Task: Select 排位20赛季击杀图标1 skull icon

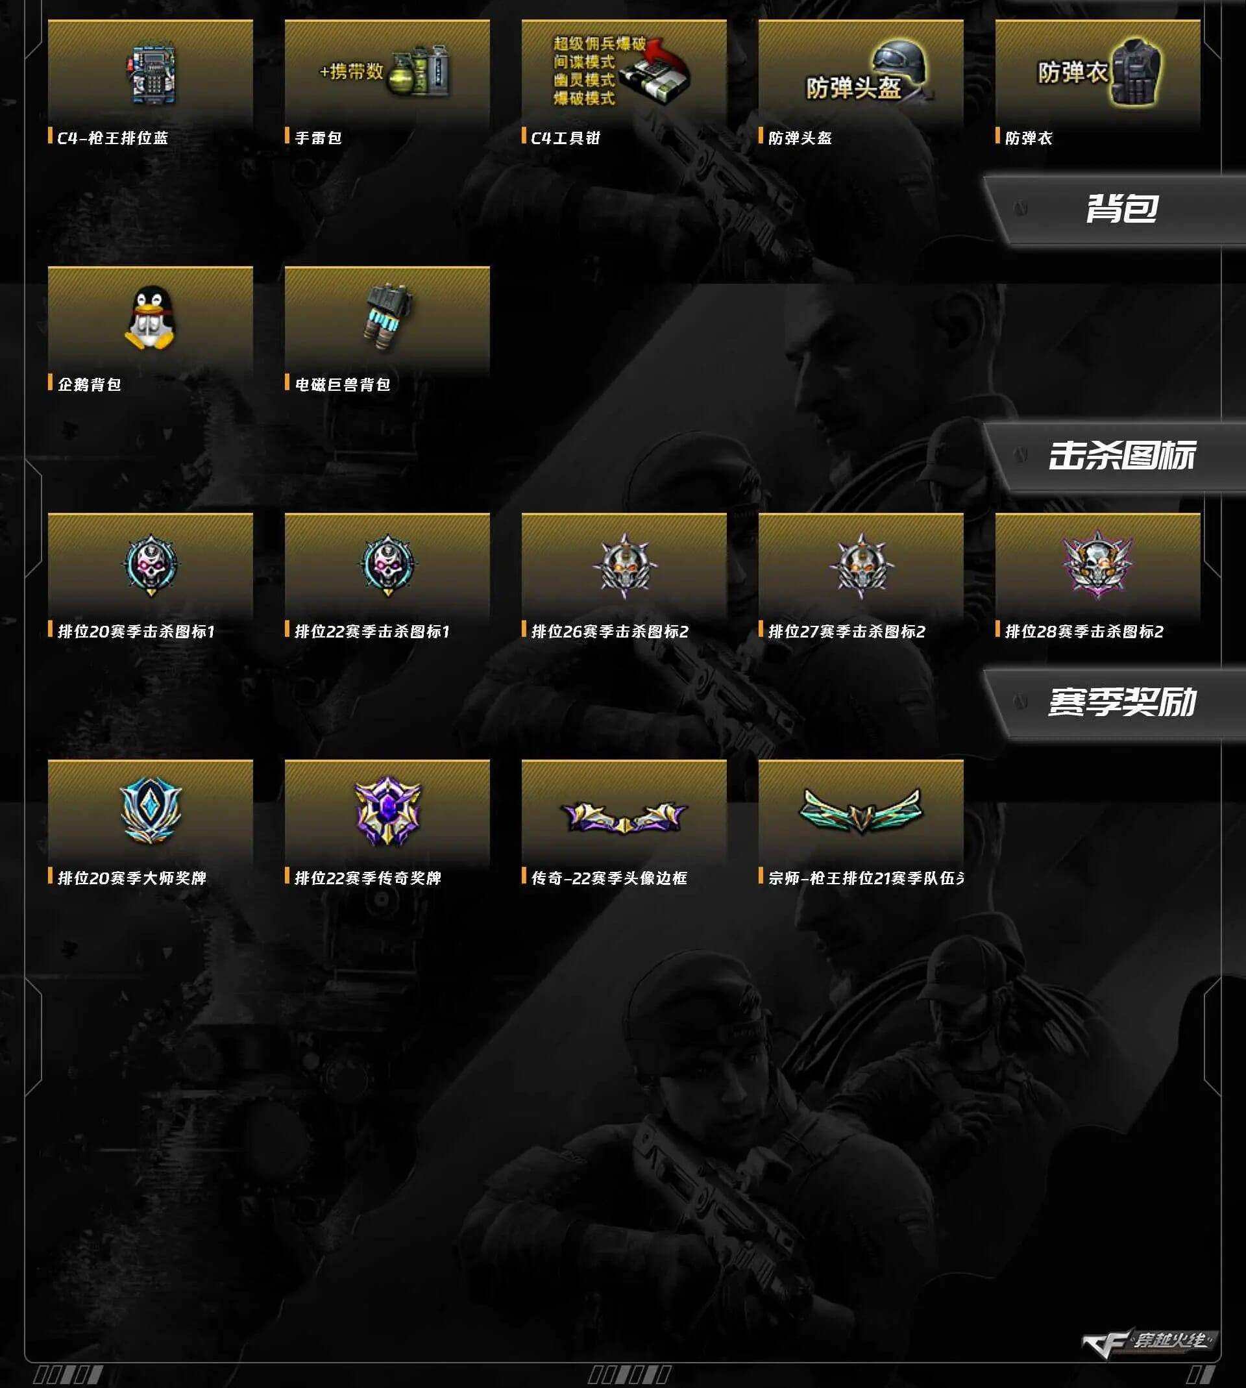Action: click(151, 565)
